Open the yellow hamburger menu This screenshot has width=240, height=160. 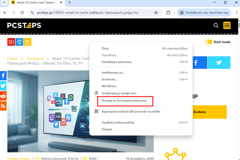click(227, 26)
